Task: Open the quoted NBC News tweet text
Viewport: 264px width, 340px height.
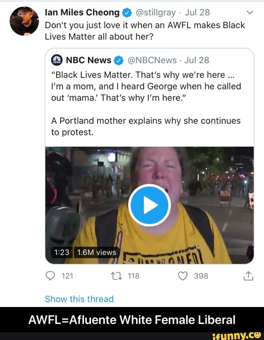Action: 146,103
